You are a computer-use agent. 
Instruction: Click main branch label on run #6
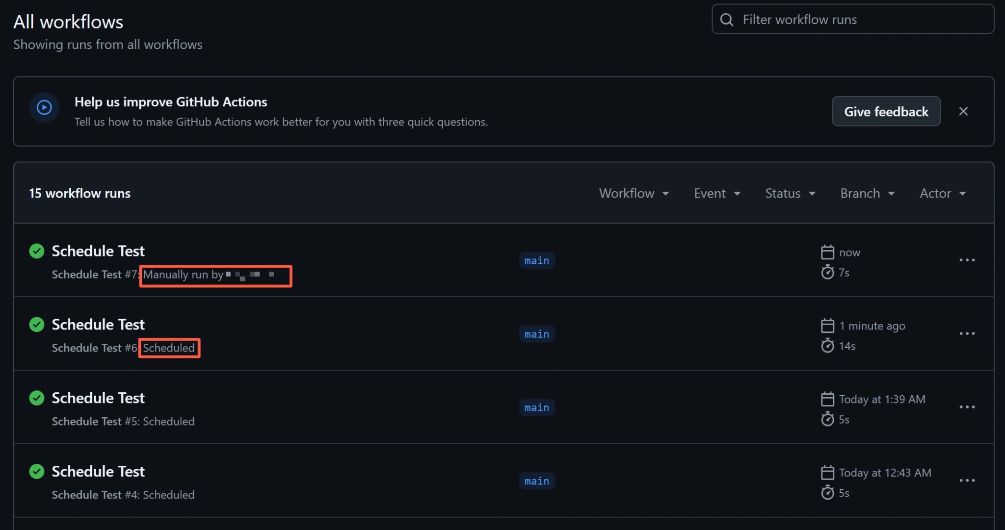point(537,334)
